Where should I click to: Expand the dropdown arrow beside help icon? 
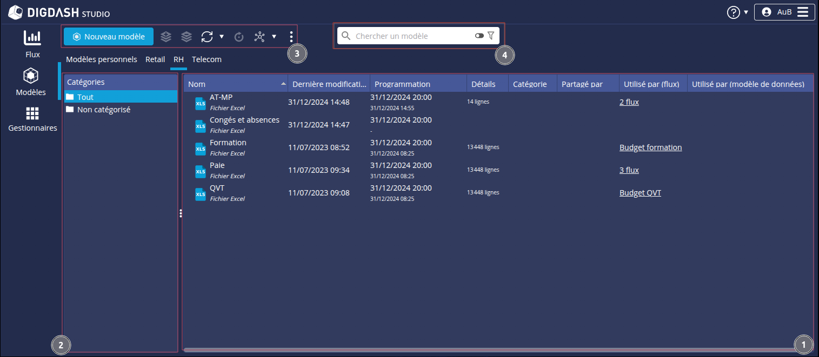point(746,12)
